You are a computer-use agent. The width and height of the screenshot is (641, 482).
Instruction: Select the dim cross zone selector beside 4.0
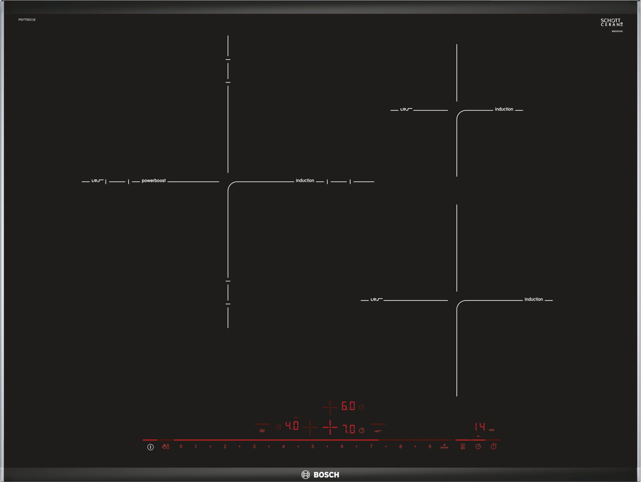(x=310, y=427)
